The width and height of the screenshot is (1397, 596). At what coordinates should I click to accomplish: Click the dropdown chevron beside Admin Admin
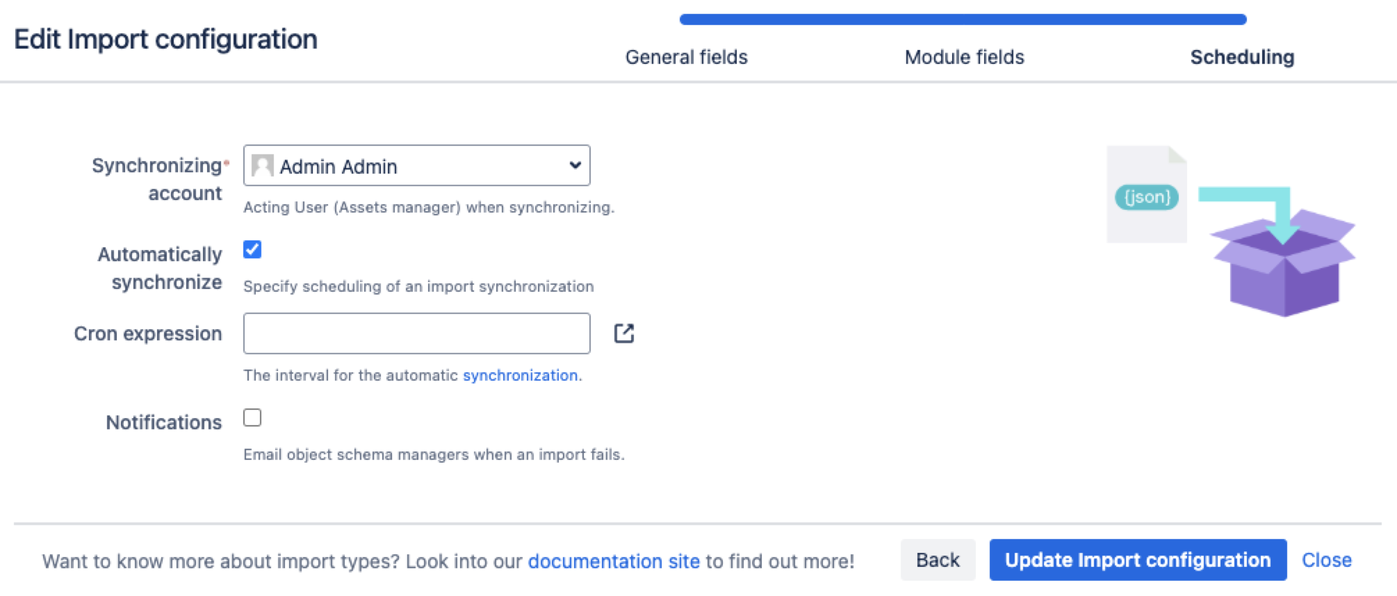pyautogui.click(x=575, y=165)
